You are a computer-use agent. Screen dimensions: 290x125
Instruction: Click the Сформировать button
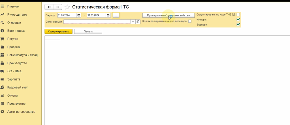point(58,31)
